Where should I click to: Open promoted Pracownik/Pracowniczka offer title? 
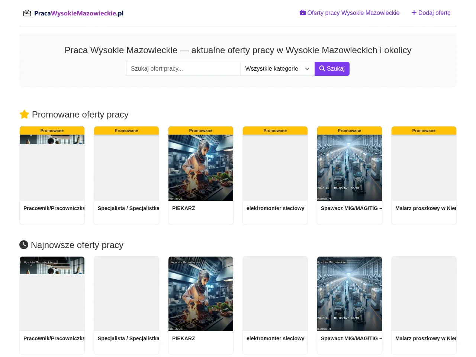(54, 208)
